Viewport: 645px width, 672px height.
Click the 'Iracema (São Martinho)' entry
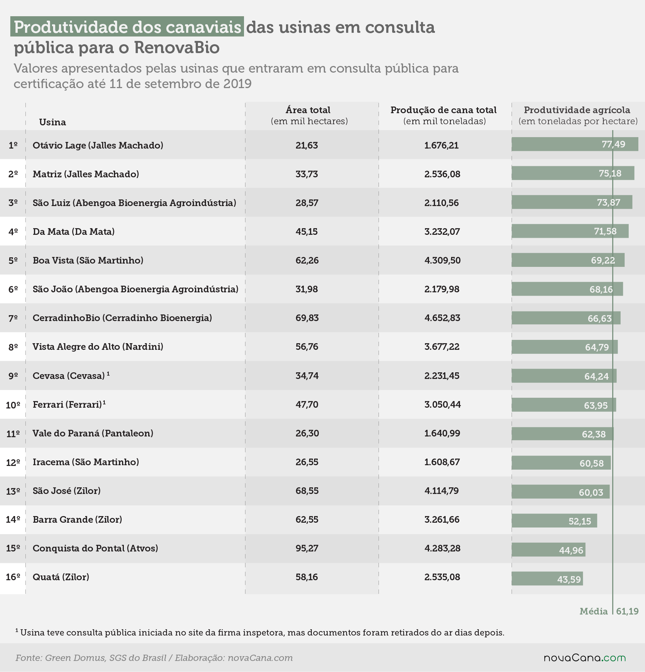(x=86, y=462)
